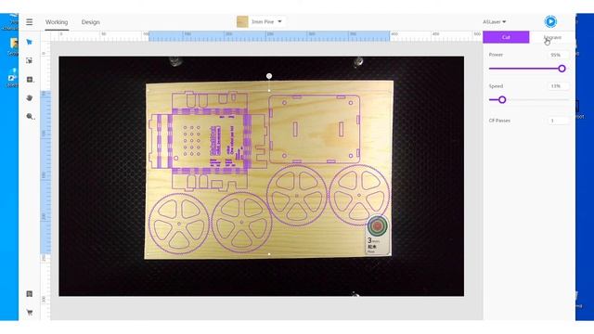Switch to the Working tab
Screen dimensions: 594x334
point(57,22)
